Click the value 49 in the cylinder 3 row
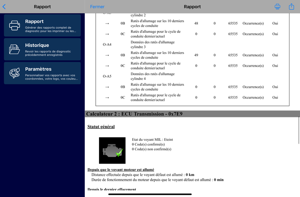300x197 pixels. pyautogui.click(x=196, y=55)
